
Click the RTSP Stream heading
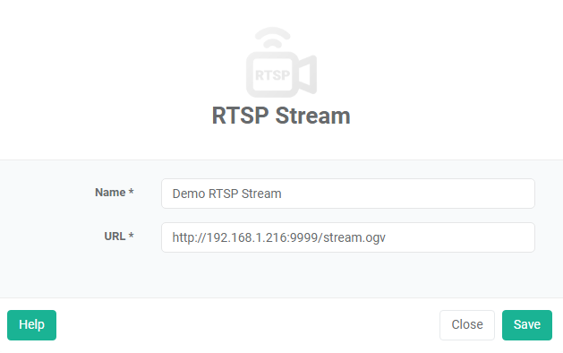click(281, 116)
